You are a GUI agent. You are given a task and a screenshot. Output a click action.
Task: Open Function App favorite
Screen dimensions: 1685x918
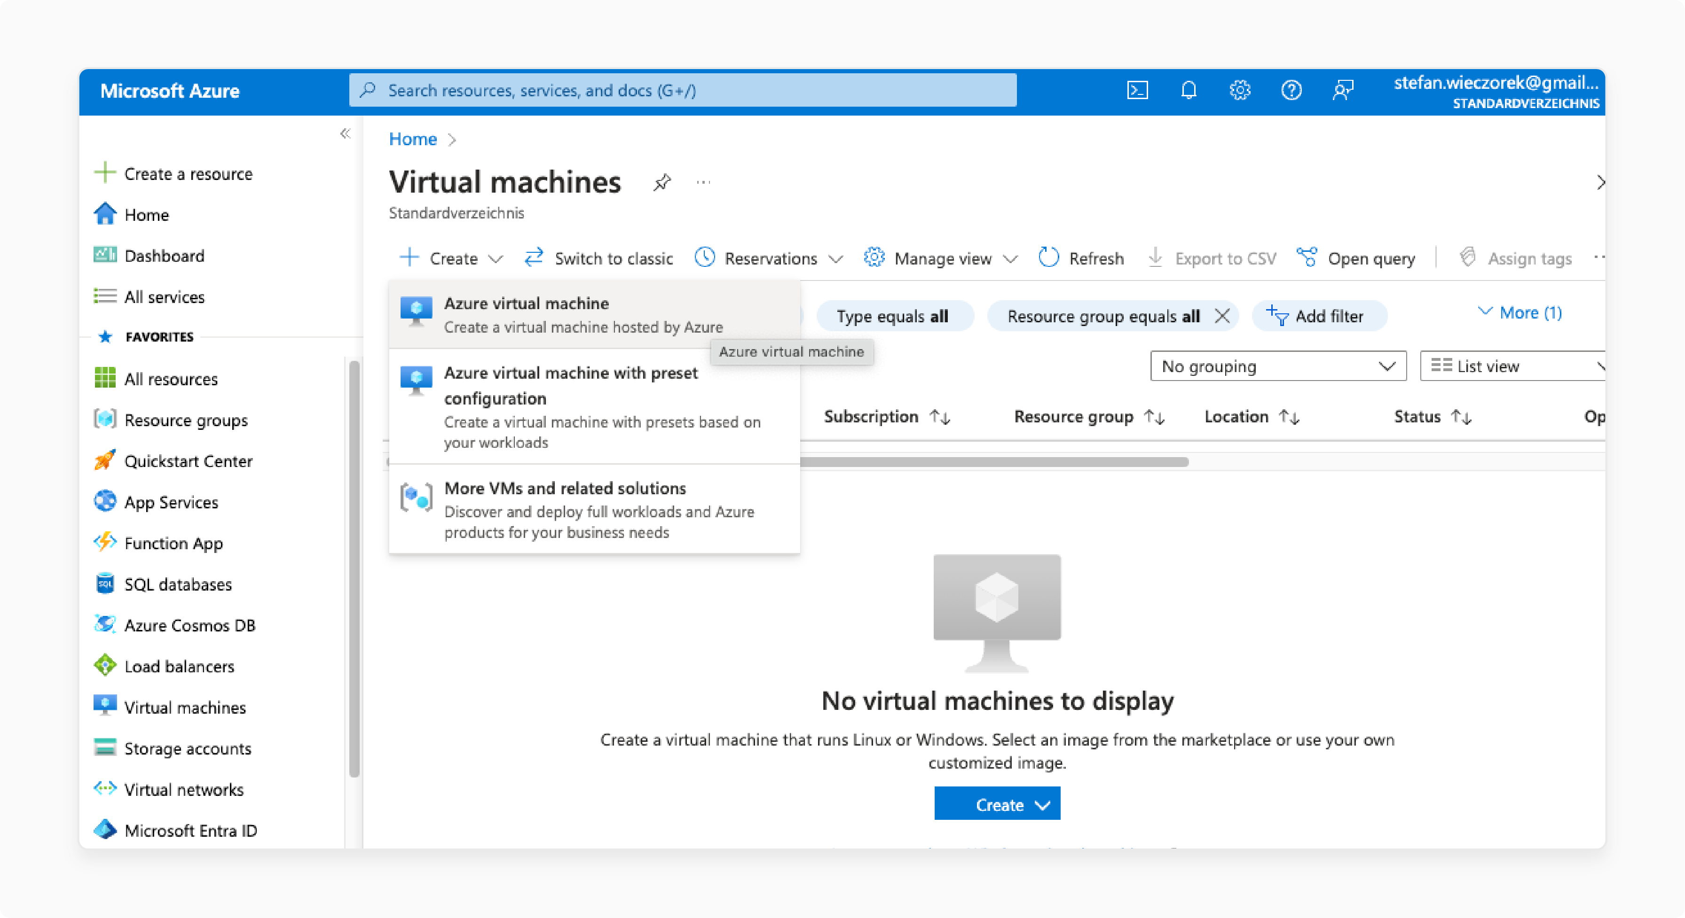pyautogui.click(x=158, y=544)
